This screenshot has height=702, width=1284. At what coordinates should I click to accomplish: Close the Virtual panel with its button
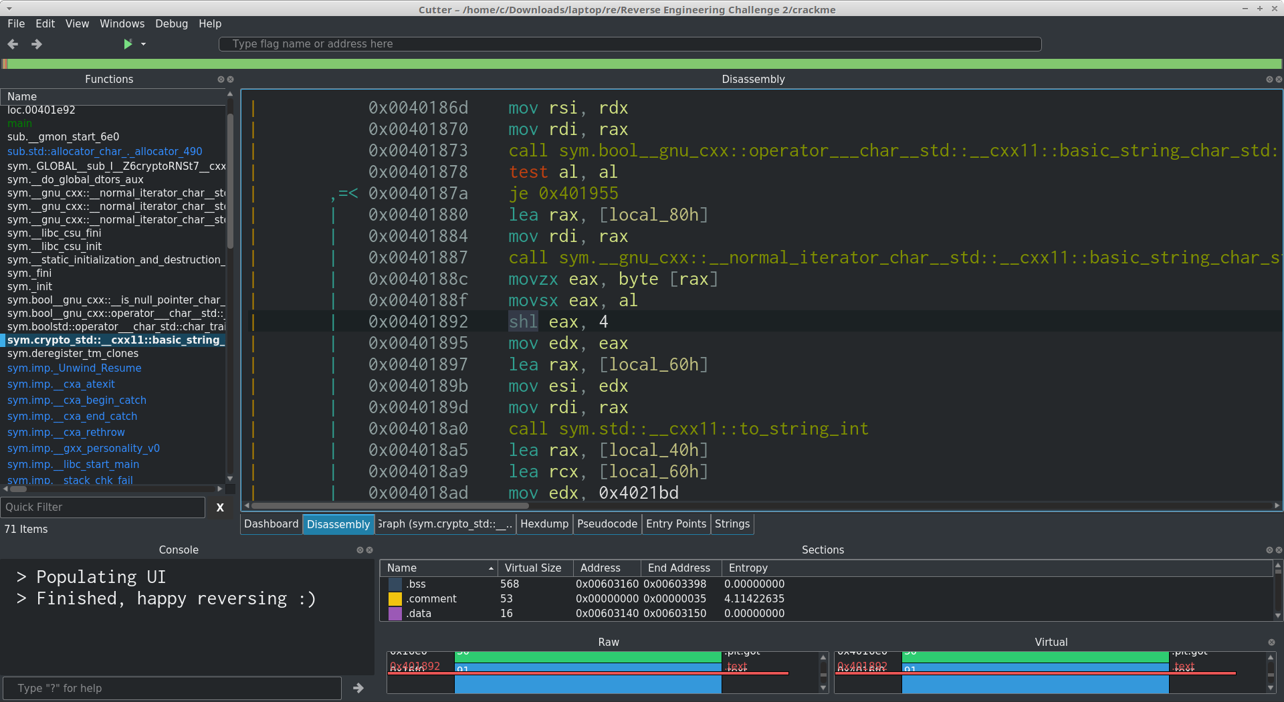[1271, 642]
